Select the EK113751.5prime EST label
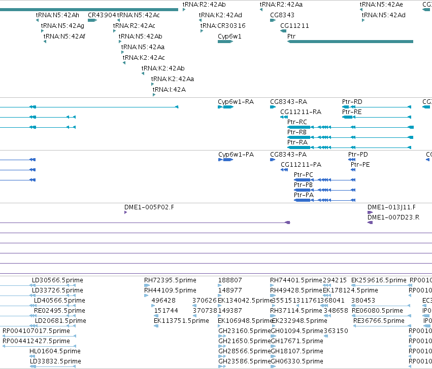The width and height of the screenshot is (432, 369). pos(181,321)
